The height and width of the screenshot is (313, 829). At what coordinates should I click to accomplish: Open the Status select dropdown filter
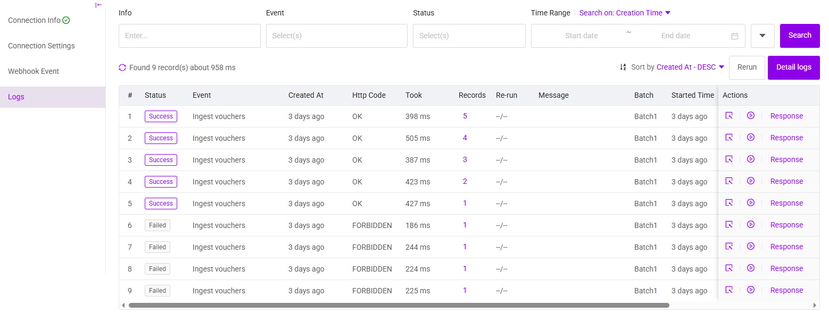click(469, 36)
